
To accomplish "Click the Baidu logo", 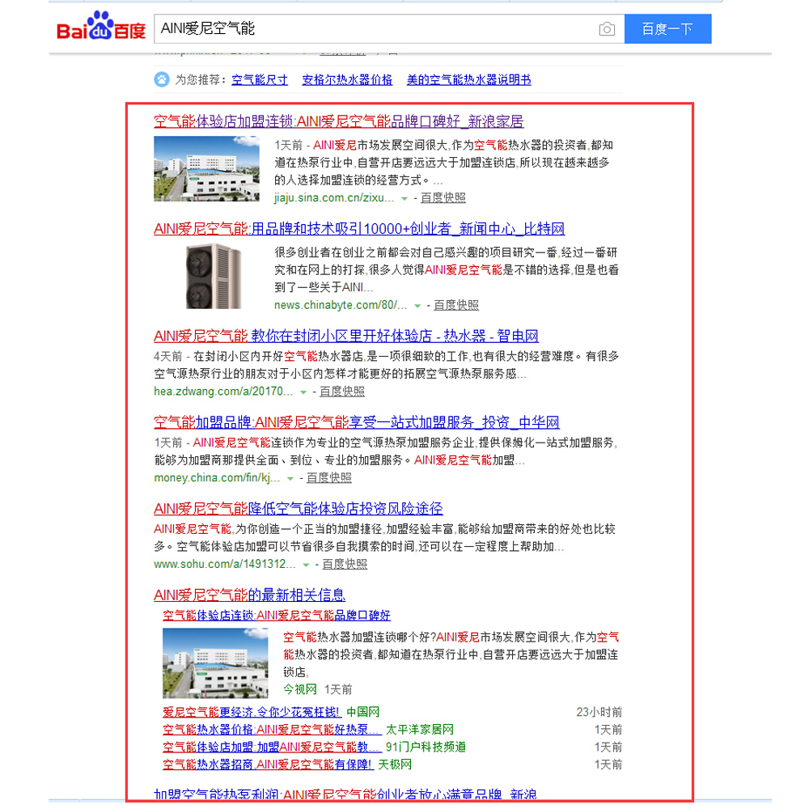I will (101, 27).
